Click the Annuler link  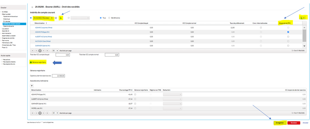(x=305, y=123)
